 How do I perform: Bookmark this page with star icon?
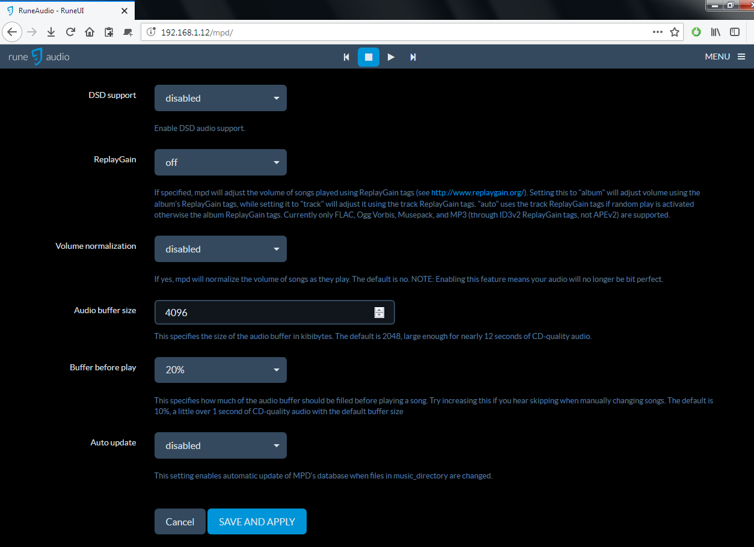point(675,32)
